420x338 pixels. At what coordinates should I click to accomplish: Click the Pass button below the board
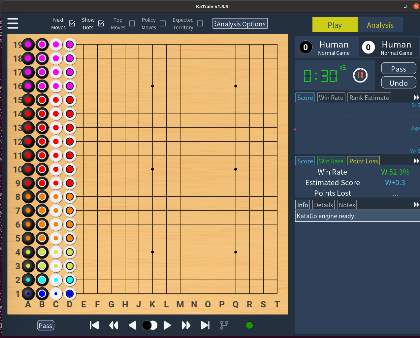pos(46,325)
